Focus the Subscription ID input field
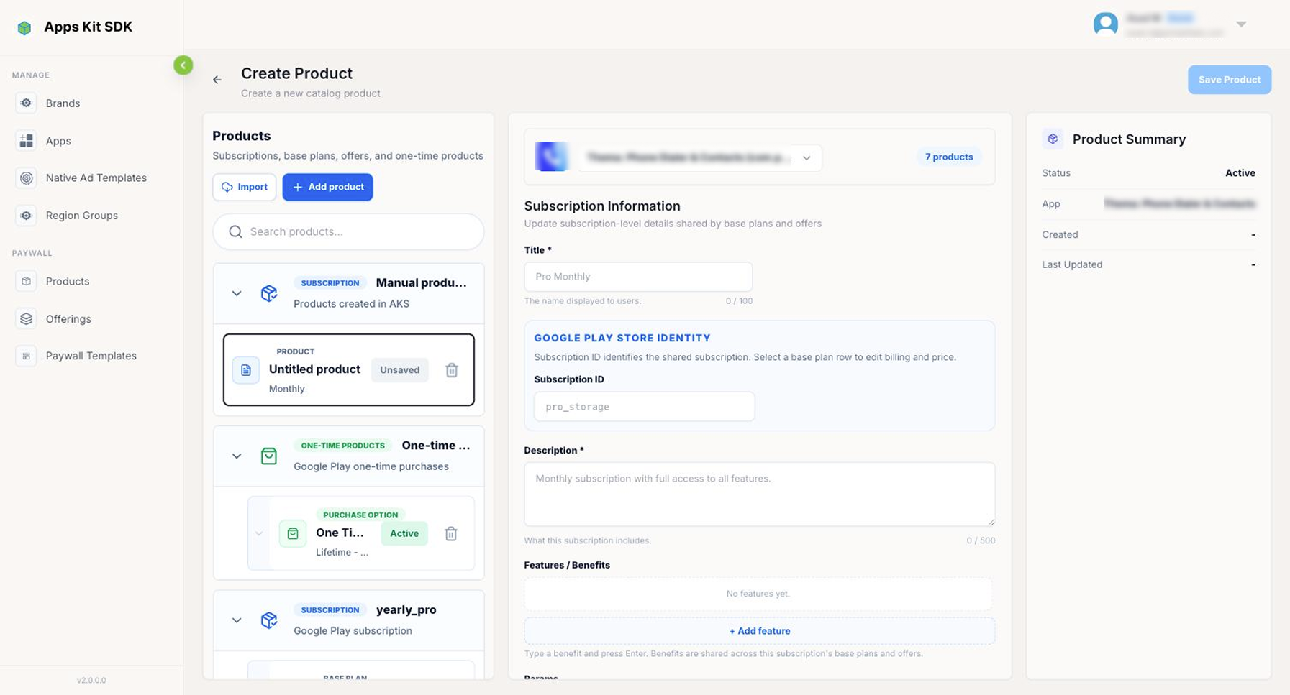The width and height of the screenshot is (1290, 695). point(644,407)
